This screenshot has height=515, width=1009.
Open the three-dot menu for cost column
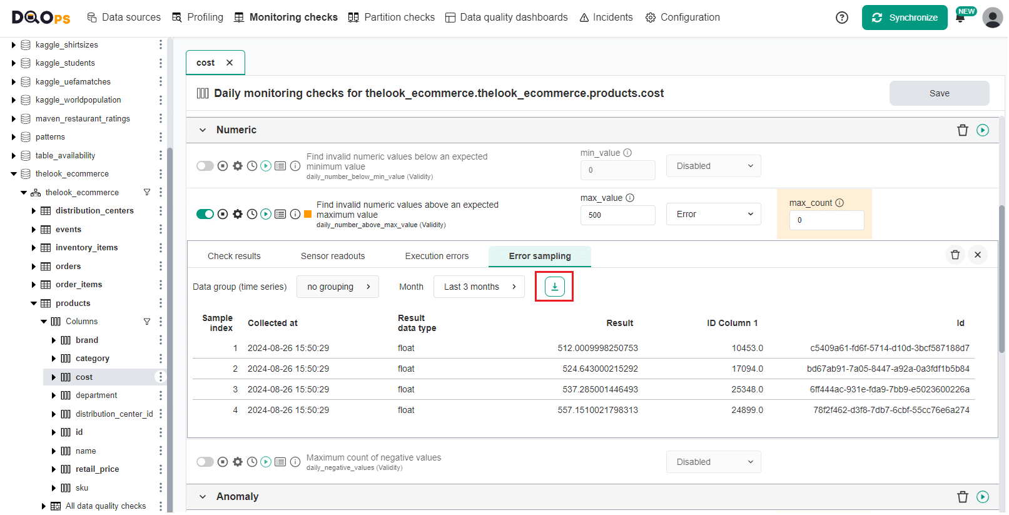[x=161, y=377]
